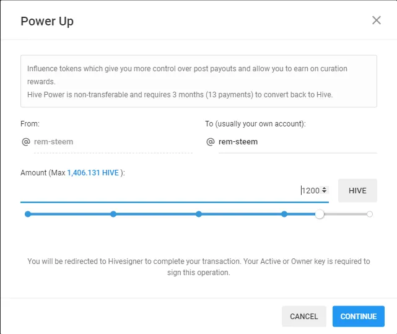Click the disabled From account field

pos(113,142)
